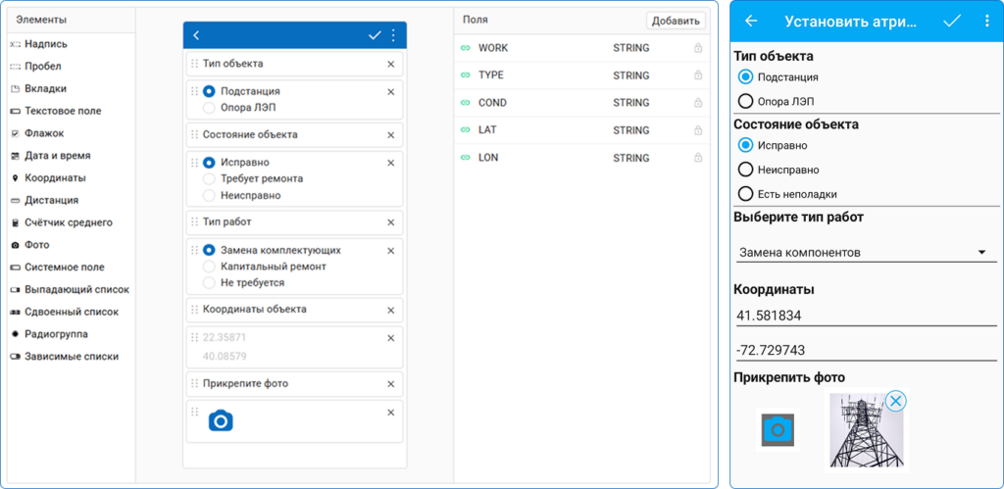The height and width of the screenshot is (489, 1004).
Task: Choose 'Неисправно' radio in mobile preview
Action: (746, 170)
